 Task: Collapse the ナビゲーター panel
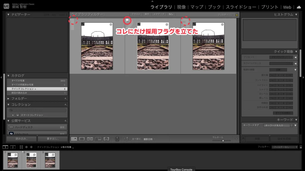tap(8, 15)
